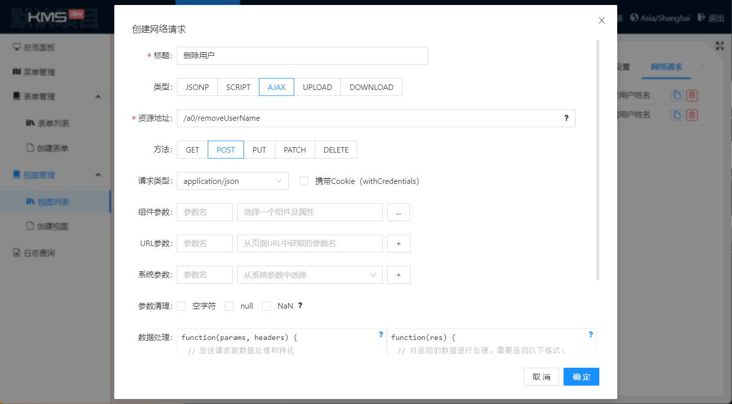Screen dimensions: 732x404
Task: Click the 取消 cancel button
Action: tap(541, 377)
